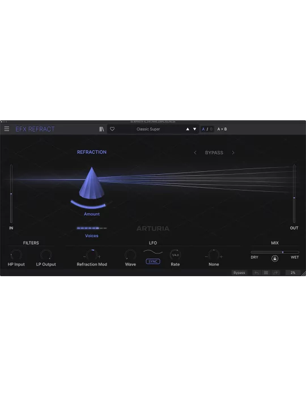Go to previous effect mode with the left chevron
306x397 pixels.
(x=195, y=153)
